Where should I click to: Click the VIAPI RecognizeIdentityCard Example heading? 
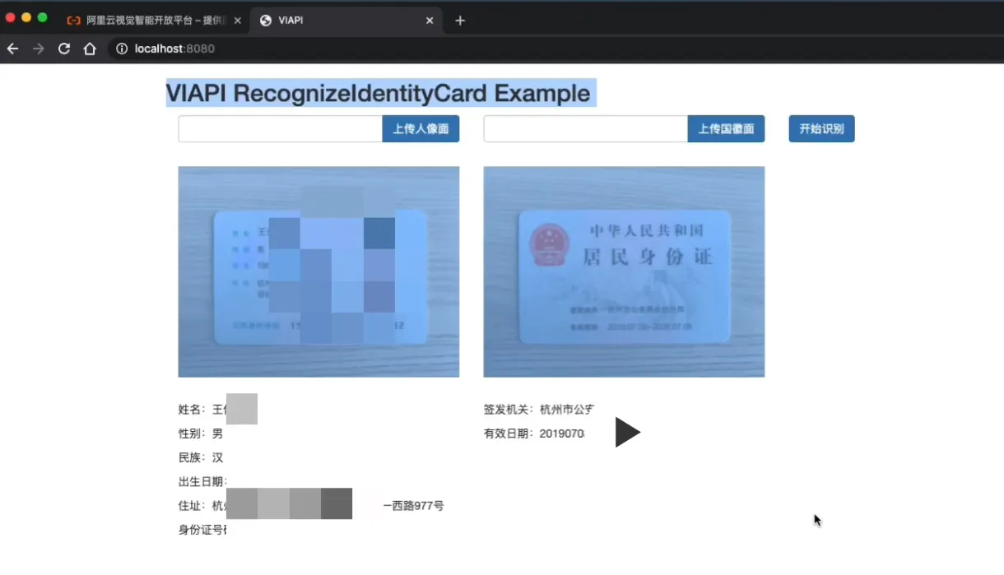click(x=379, y=93)
